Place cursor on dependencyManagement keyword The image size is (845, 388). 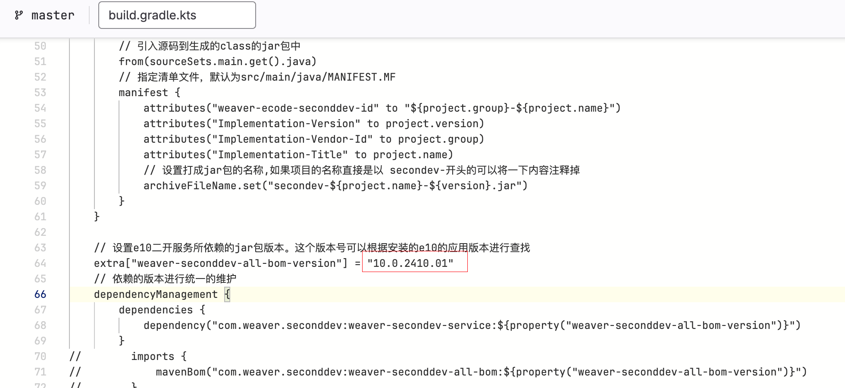(156, 294)
